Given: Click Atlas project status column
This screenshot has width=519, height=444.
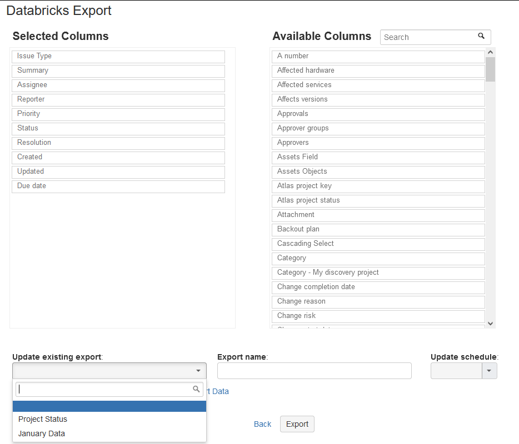Looking at the screenshot, I should (x=378, y=201).
